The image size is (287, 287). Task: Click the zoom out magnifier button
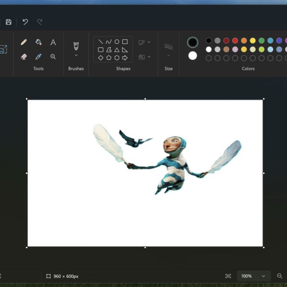coord(280,276)
